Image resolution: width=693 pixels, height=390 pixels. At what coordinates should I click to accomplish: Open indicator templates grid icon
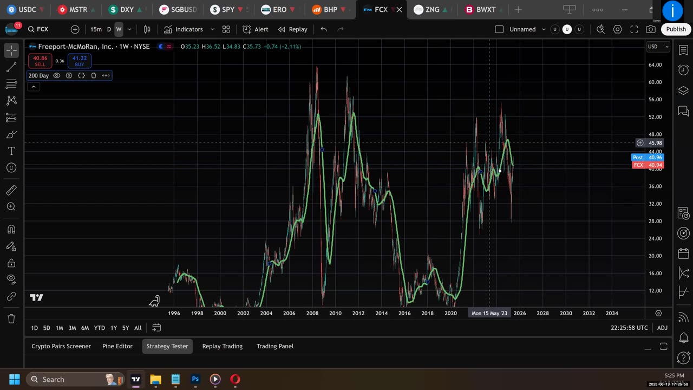(226, 29)
